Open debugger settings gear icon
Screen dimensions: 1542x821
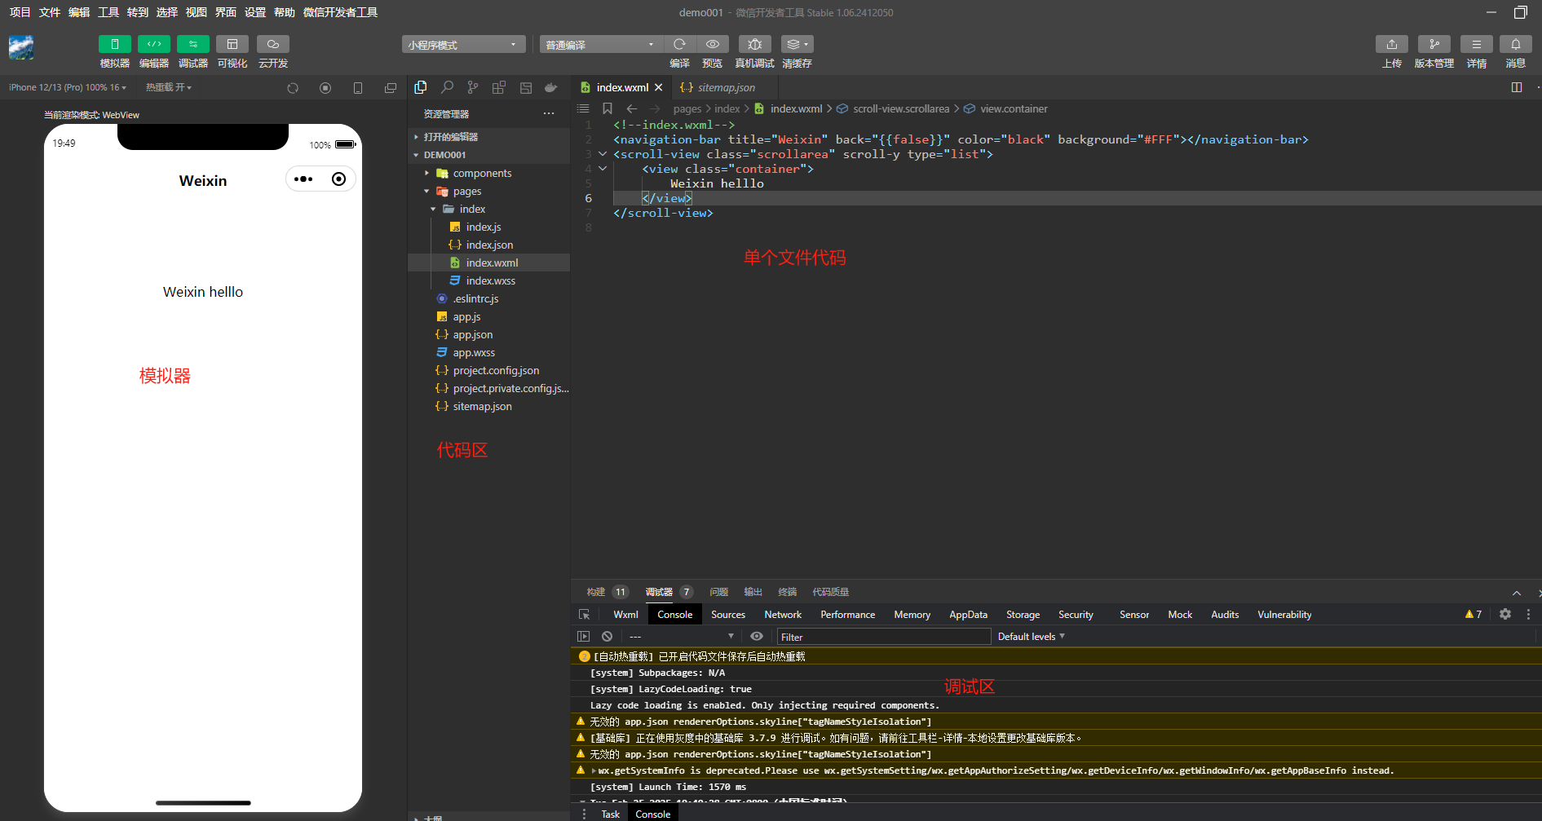tap(1505, 615)
